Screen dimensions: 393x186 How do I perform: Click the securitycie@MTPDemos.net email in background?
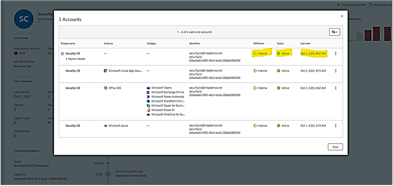(31, 166)
